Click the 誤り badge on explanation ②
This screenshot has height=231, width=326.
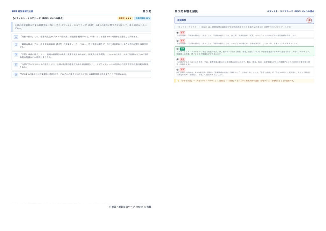click(182, 41)
